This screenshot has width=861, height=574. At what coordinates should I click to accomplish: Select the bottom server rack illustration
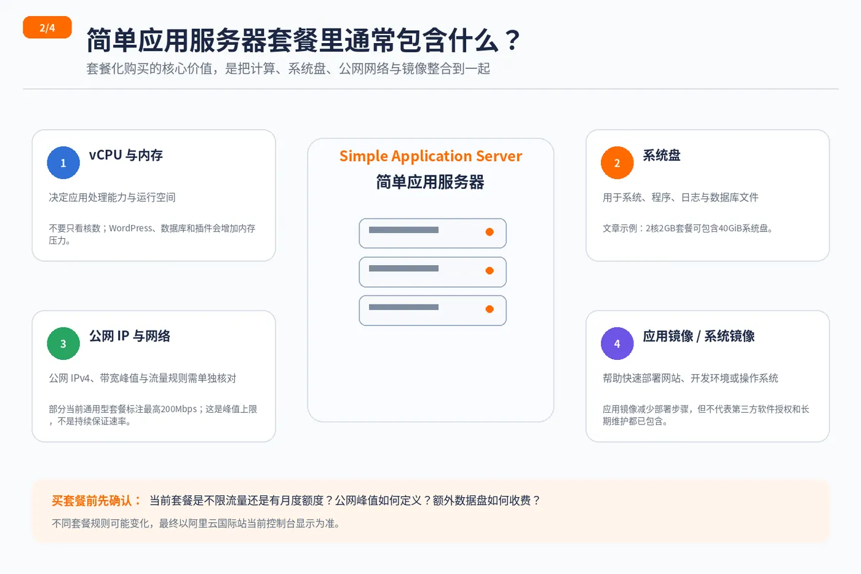point(432,311)
